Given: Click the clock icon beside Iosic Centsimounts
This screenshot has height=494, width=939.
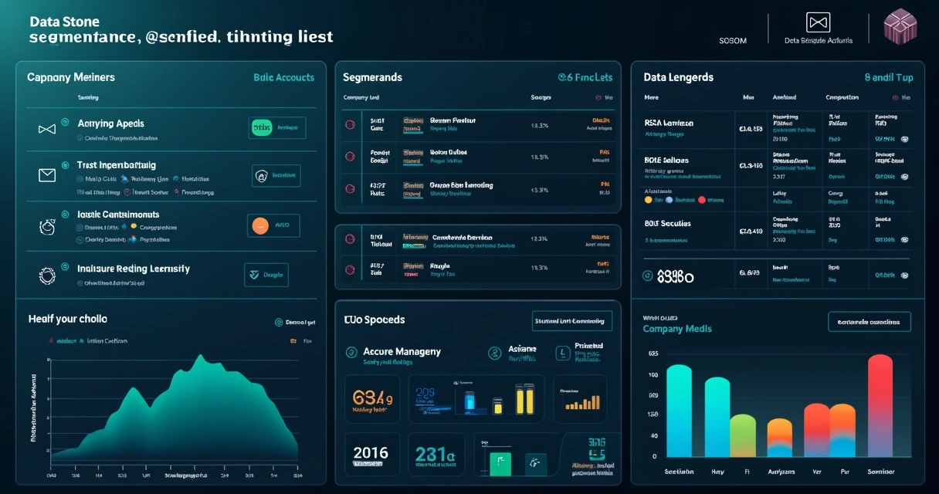Looking at the screenshot, I should point(46,225).
